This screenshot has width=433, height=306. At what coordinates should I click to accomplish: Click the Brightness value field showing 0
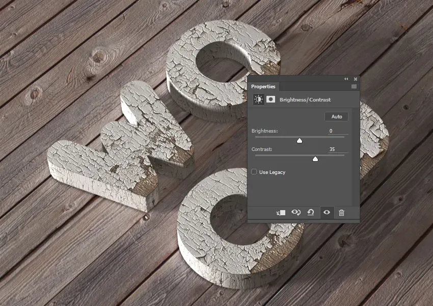338,131
